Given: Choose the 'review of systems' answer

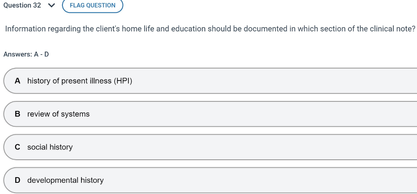Looking at the screenshot, I should pyautogui.click(x=58, y=114).
